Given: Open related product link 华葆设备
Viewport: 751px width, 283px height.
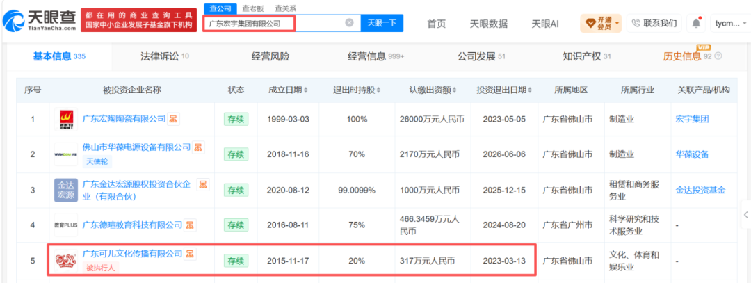Looking at the screenshot, I should [x=692, y=154].
